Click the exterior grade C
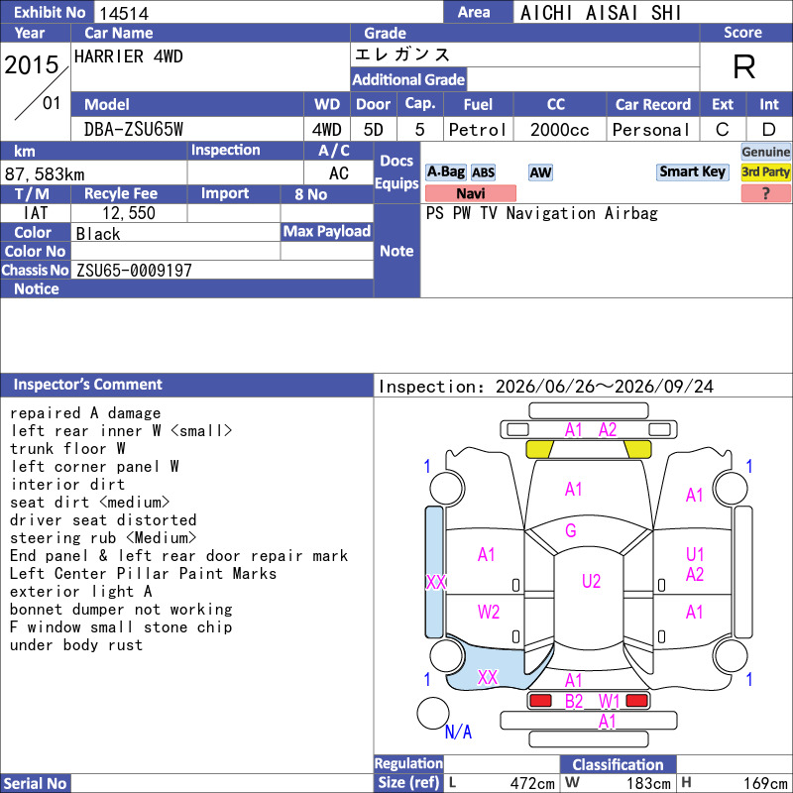This screenshot has height=793, width=793. pos(723,130)
